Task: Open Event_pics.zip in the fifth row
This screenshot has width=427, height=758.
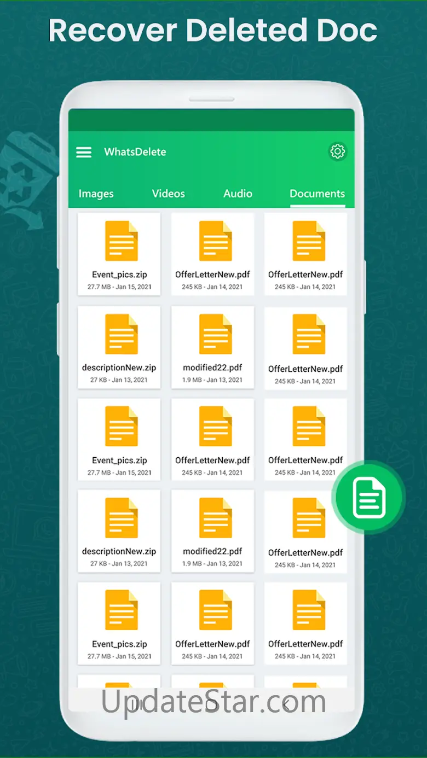Action: (119, 623)
